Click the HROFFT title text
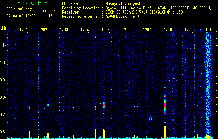Viewport: 218px width, 139px height. point(35,3)
